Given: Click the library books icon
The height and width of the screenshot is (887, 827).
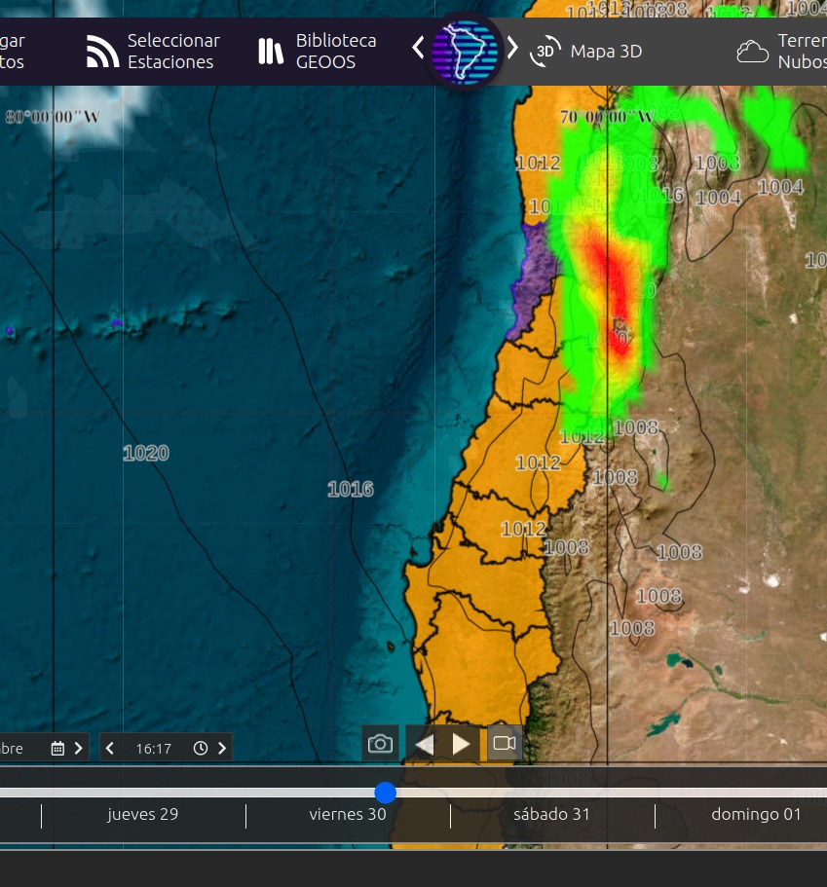Looking at the screenshot, I should pyautogui.click(x=270, y=52).
